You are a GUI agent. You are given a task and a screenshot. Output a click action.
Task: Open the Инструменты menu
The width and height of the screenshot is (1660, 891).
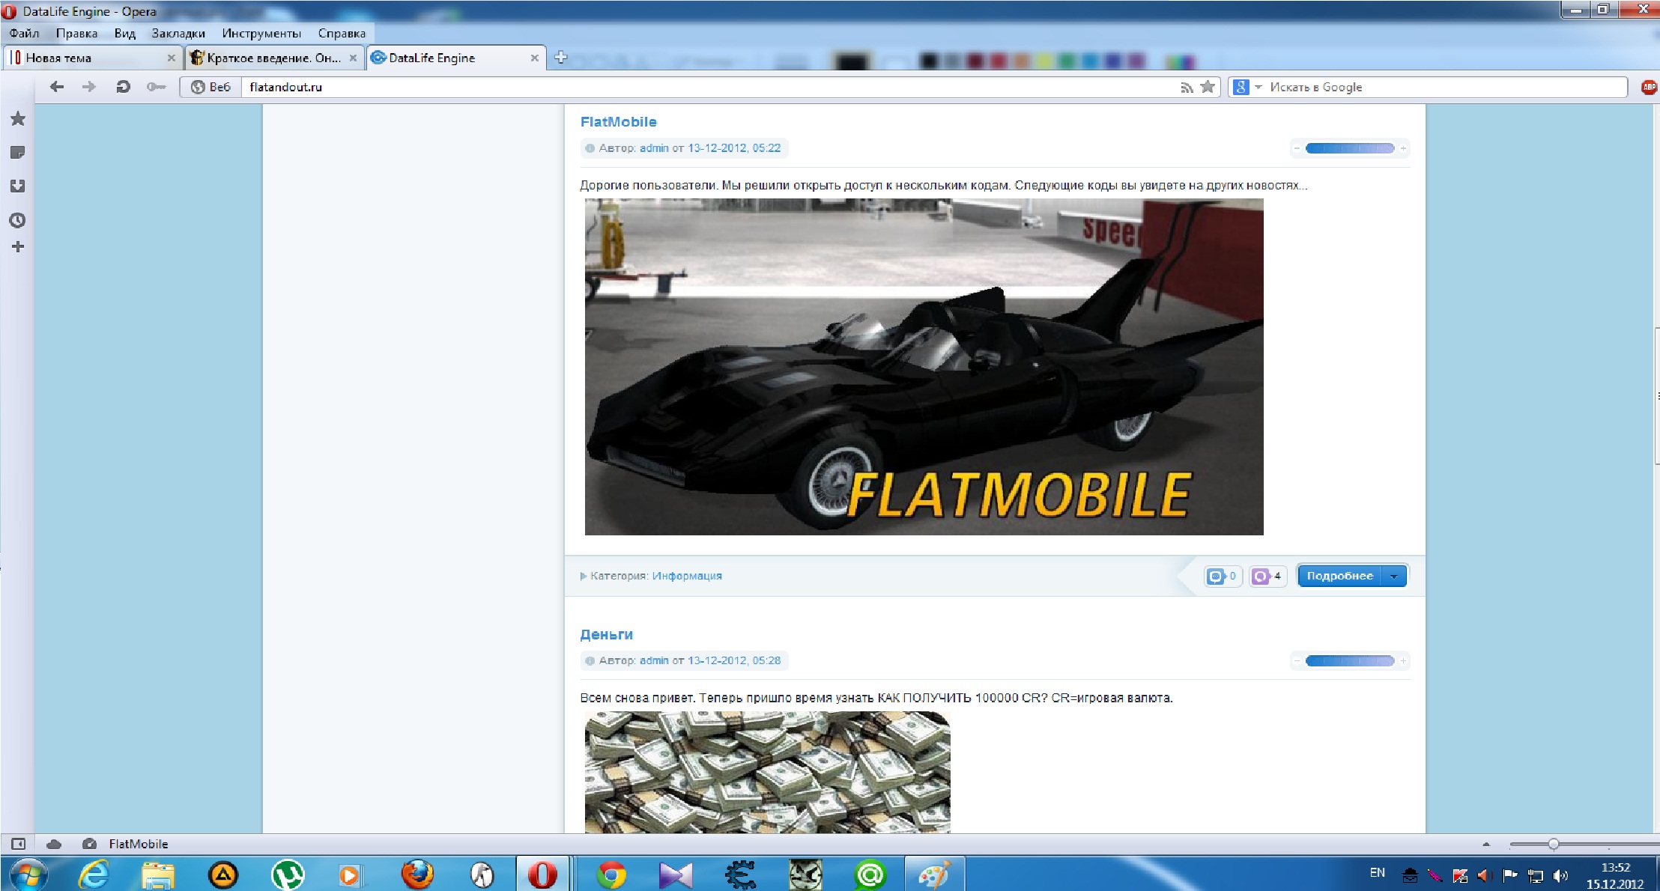click(x=261, y=33)
